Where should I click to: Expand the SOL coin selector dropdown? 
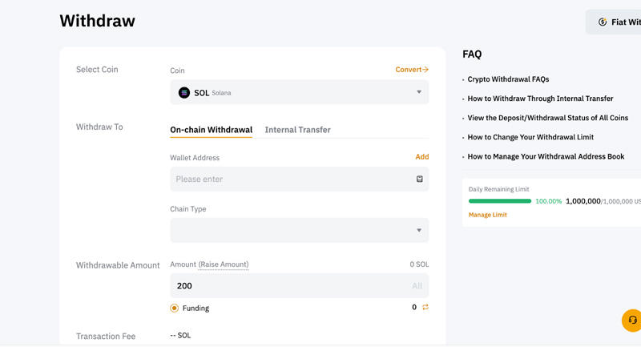(299, 92)
